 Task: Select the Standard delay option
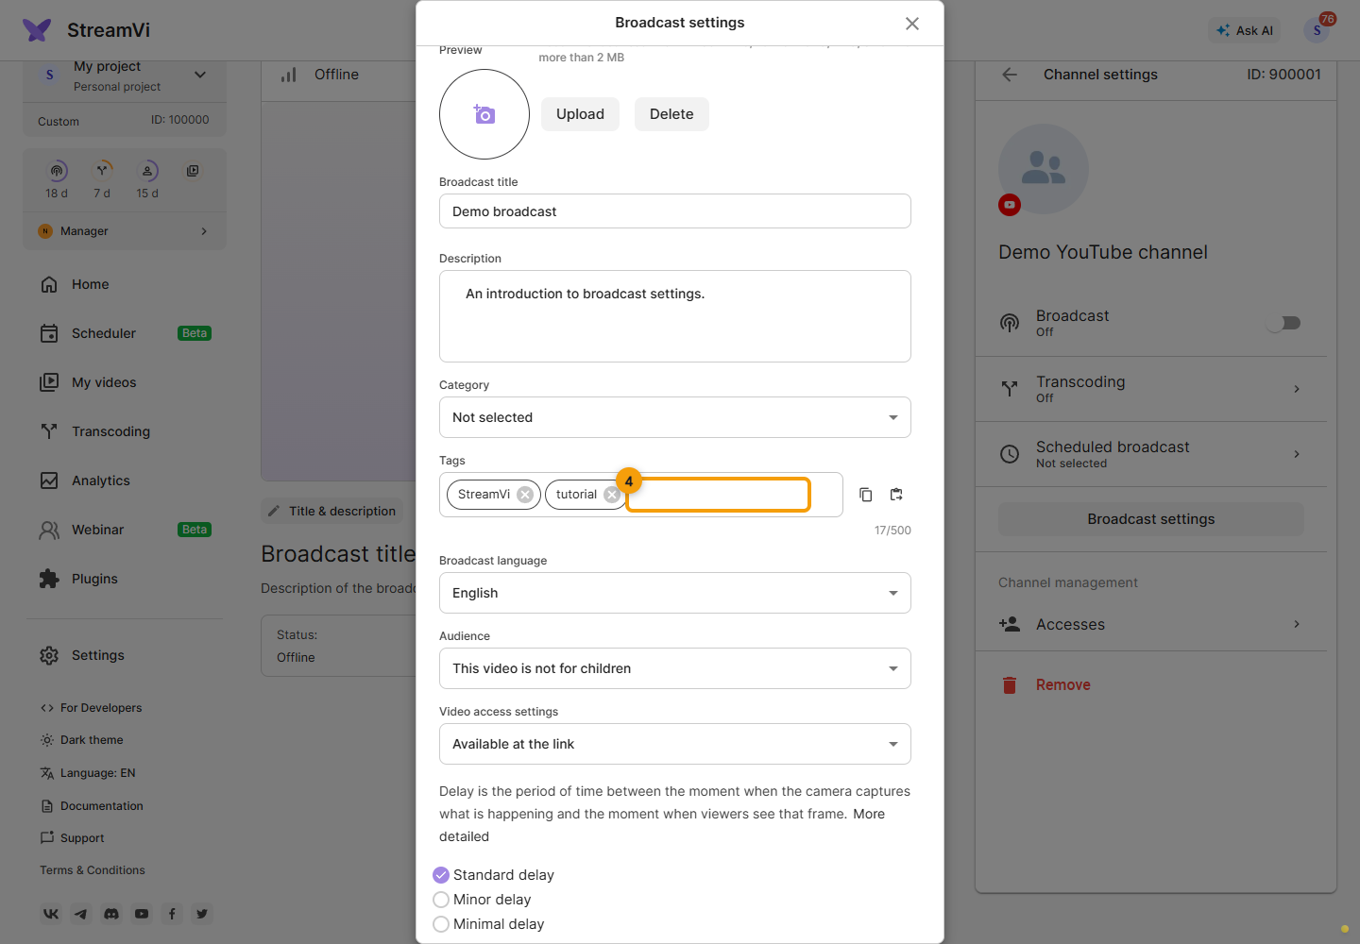coord(441,875)
